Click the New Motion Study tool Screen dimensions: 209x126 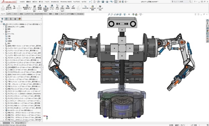click(62, 9)
